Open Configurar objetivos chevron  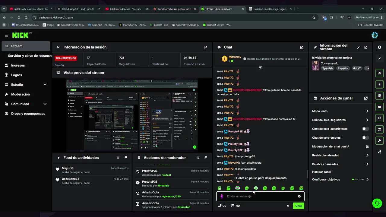[367, 179]
